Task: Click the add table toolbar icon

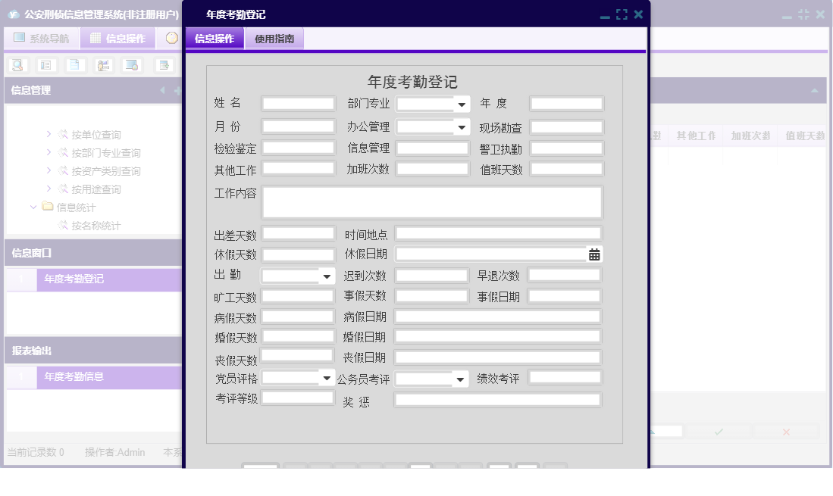Action: pos(163,65)
